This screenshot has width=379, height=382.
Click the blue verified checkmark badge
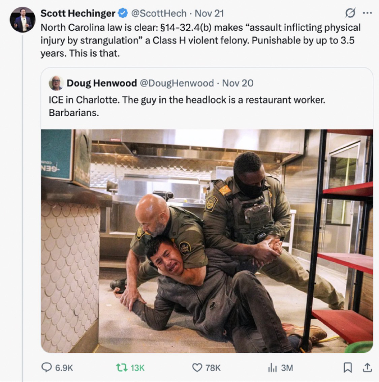click(x=123, y=13)
